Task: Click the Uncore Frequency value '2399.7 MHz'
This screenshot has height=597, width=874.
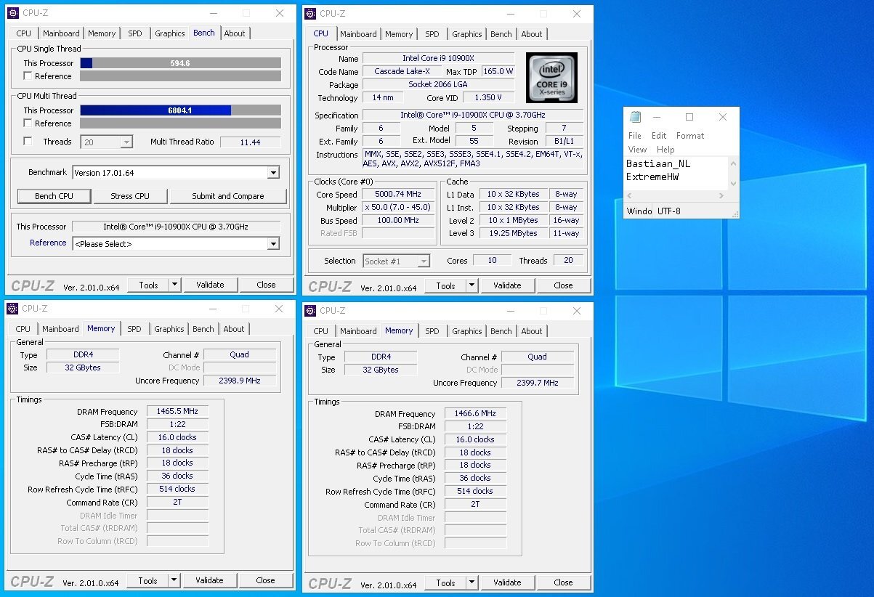Action: click(x=538, y=383)
